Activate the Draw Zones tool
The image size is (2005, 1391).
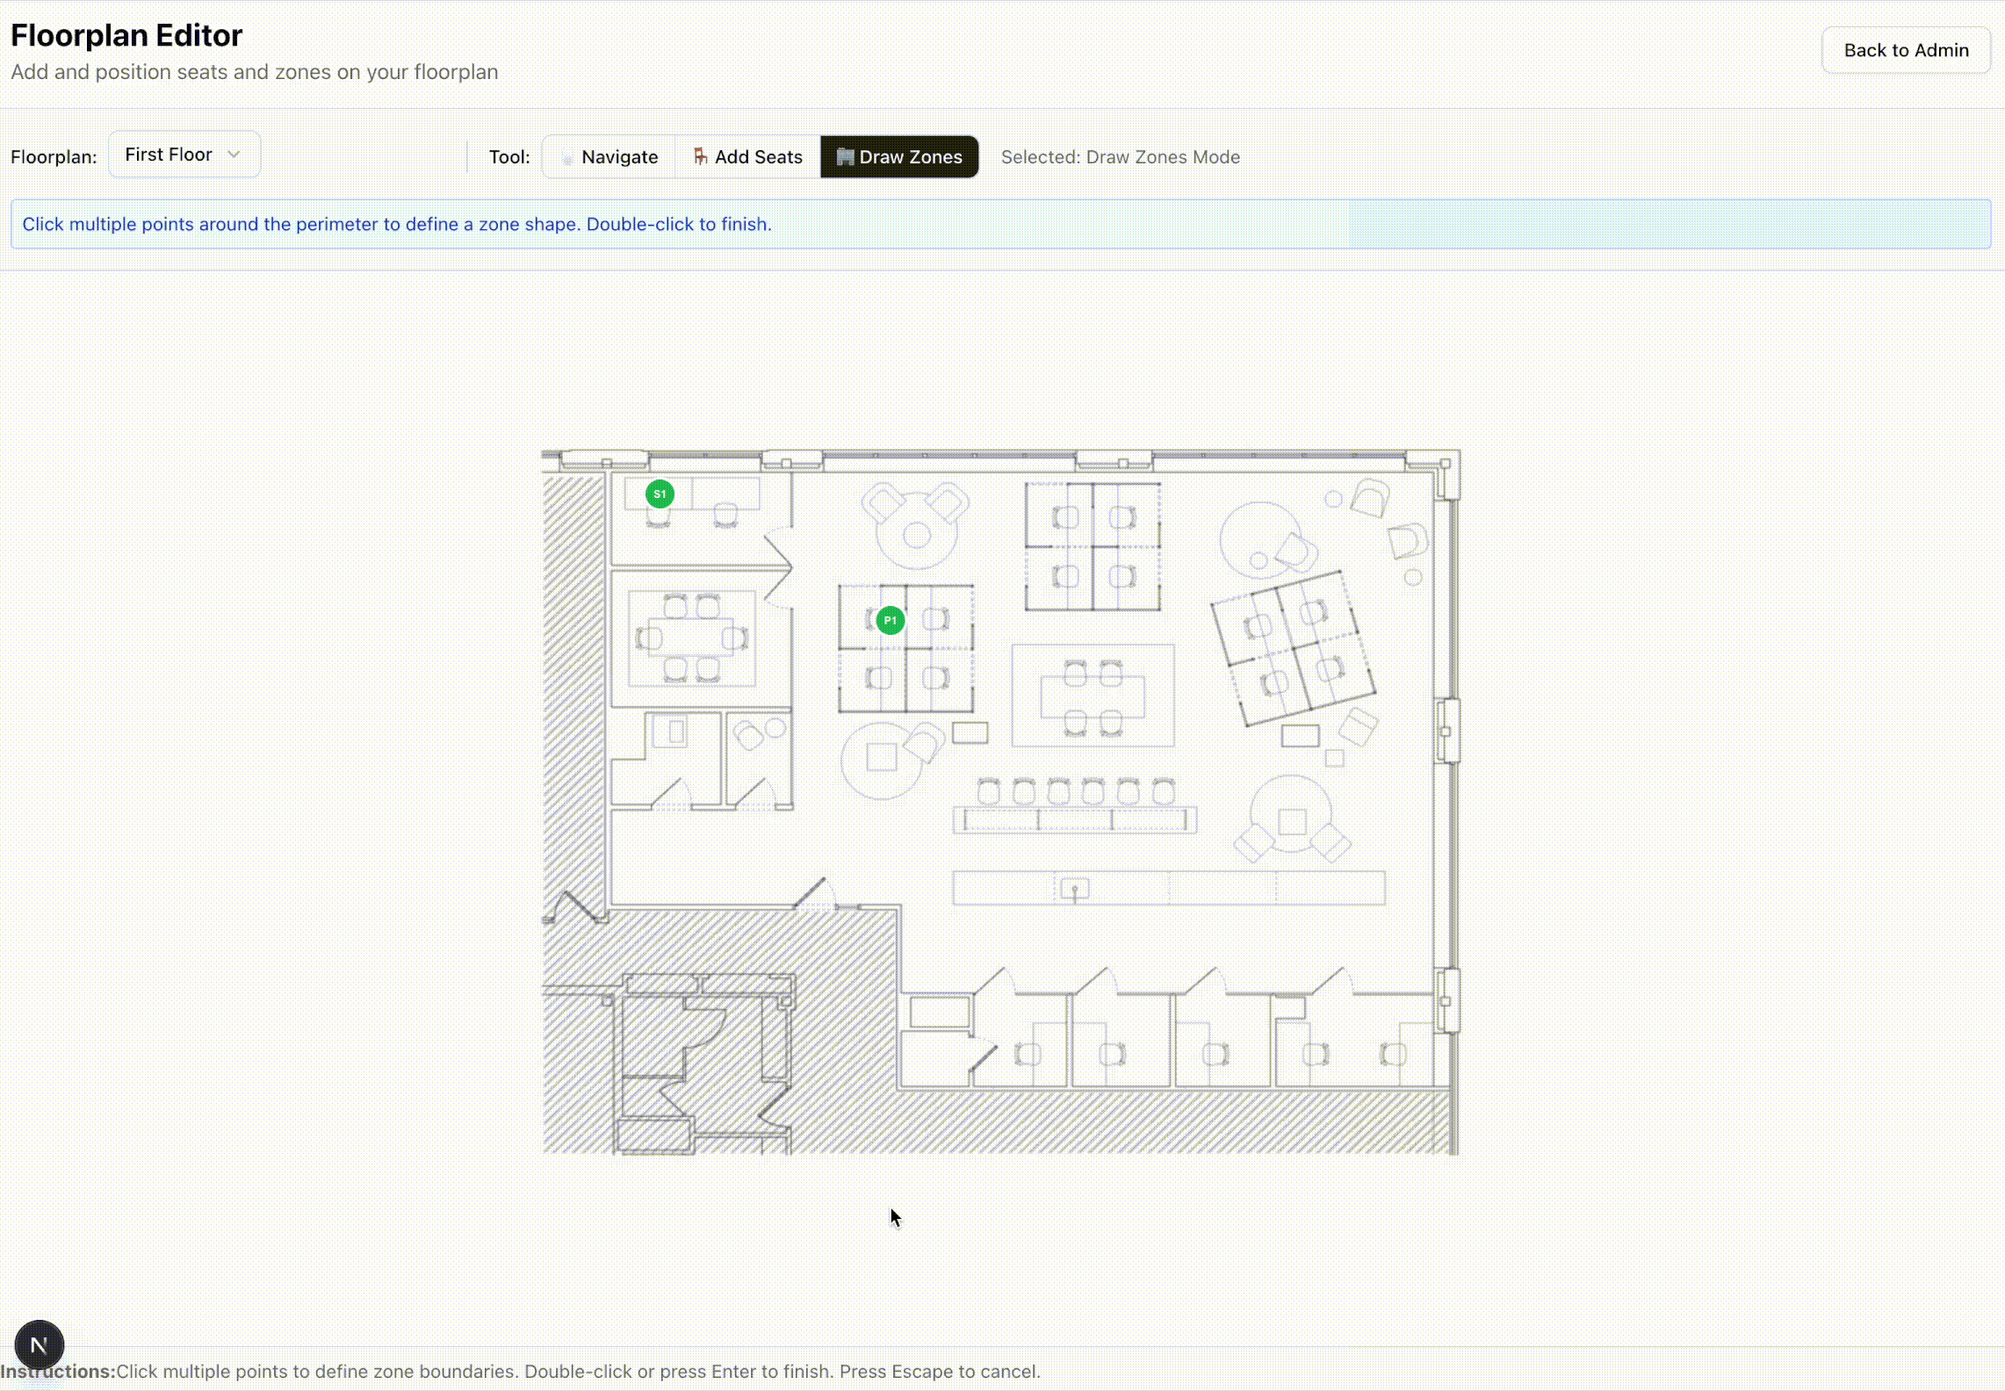tap(899, 157)
